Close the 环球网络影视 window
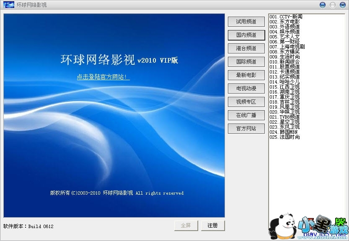Viewport: 349px width, 241px height. pos(343,5)
